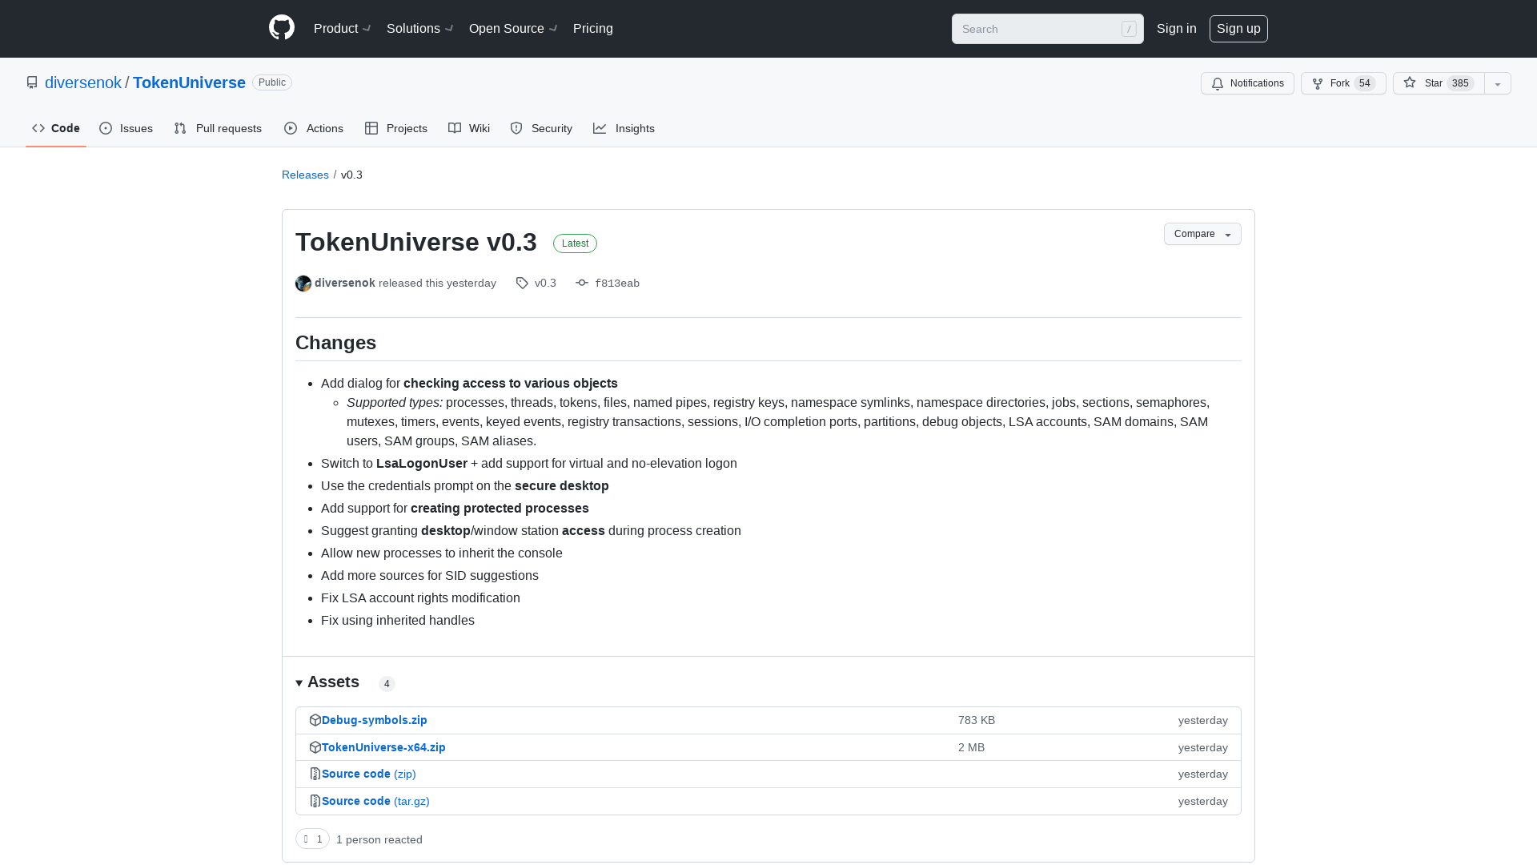The image size is (1537, 865).
Task: Click the Assets count badge 4
Action: click(387, 684)
